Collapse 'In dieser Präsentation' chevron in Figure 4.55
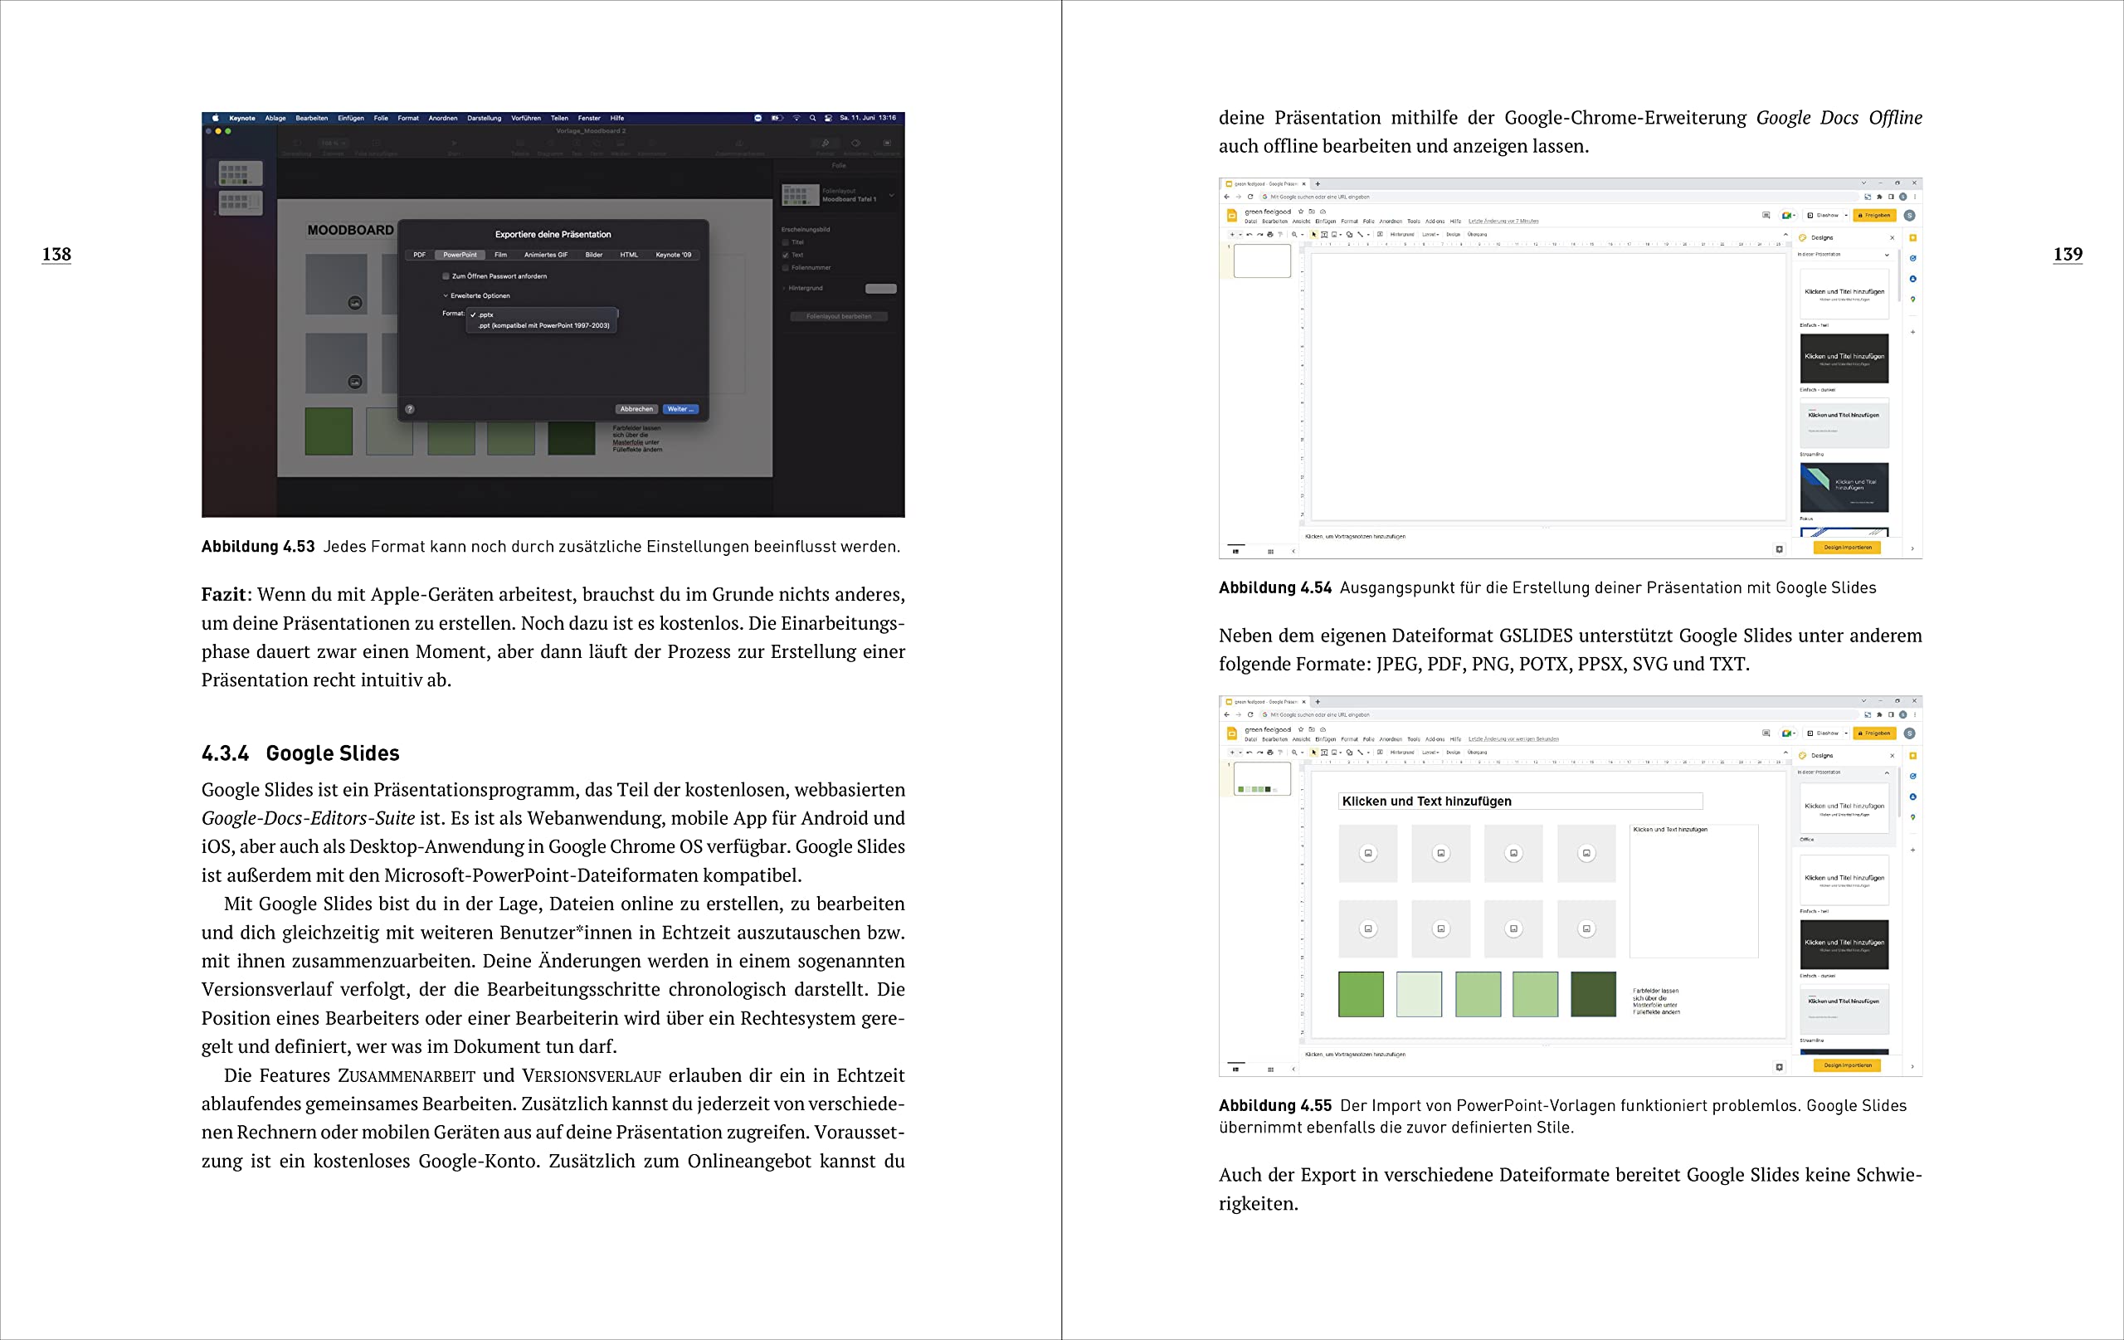The width and height of the screenshot is (2124, 1340). click(1887, 772)
